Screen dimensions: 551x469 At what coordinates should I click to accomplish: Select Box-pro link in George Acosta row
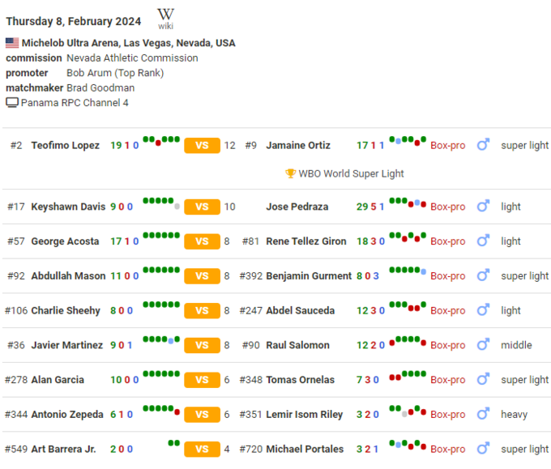pos(447,241)
